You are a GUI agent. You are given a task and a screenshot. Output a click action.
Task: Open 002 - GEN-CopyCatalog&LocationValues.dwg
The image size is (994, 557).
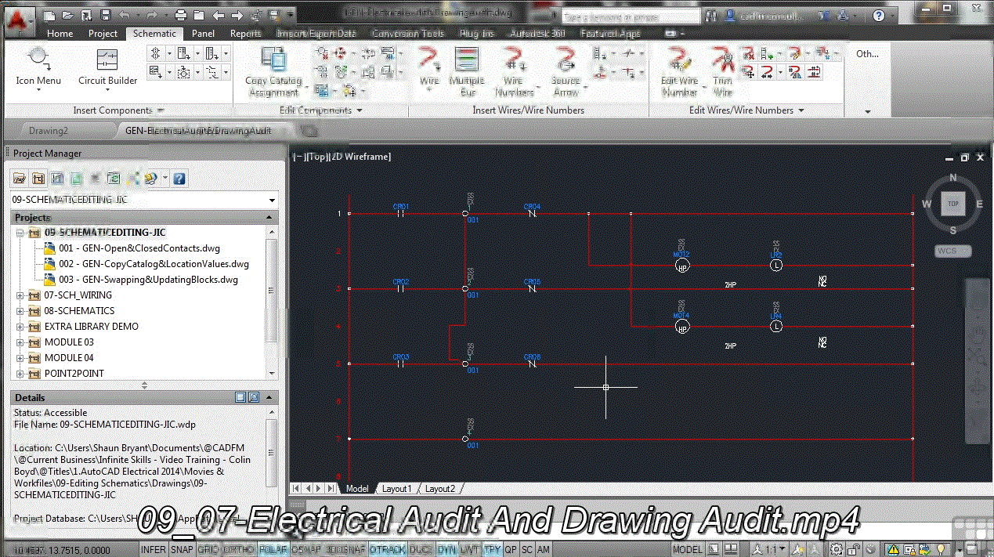[x=154, y=264]
